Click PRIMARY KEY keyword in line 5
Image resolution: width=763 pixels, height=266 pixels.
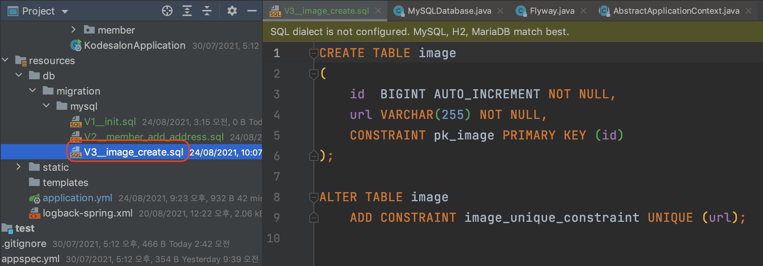pyautogui.click(x=544, y=135)
